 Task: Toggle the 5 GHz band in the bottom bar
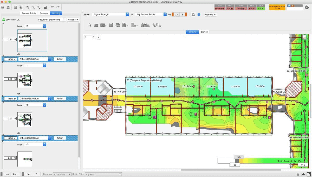tap(36, 174)
